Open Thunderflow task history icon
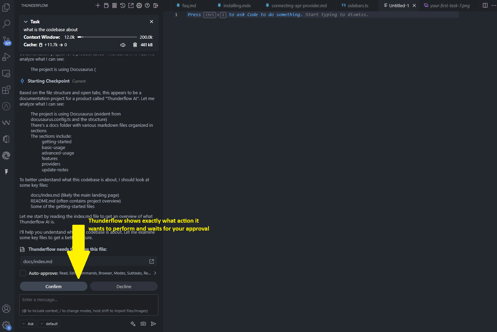The image size is (497, 332). point(123,5)
